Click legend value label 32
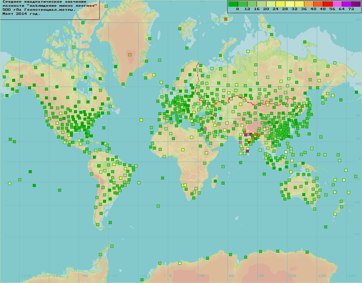This screenshot has width=362, height=283. (x=294, y=9)
